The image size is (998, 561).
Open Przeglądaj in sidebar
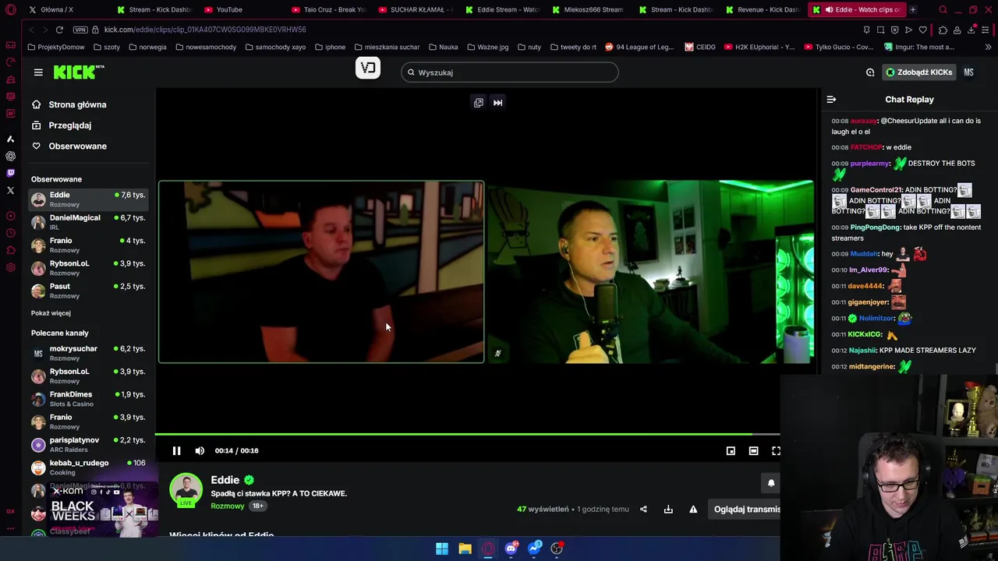coord(69,125)
